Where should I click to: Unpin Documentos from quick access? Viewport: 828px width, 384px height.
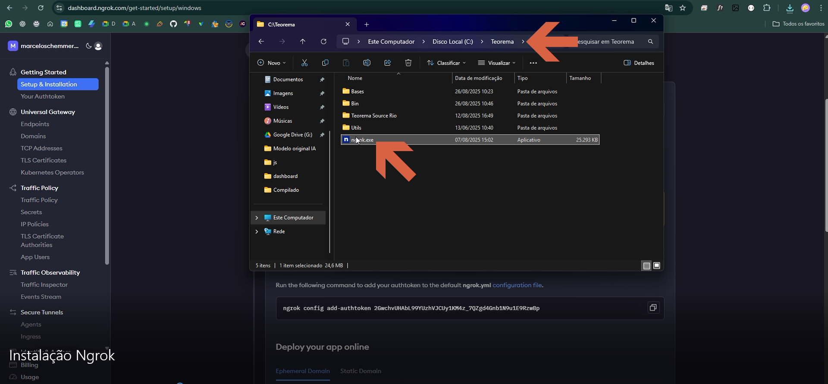(322, 80)
